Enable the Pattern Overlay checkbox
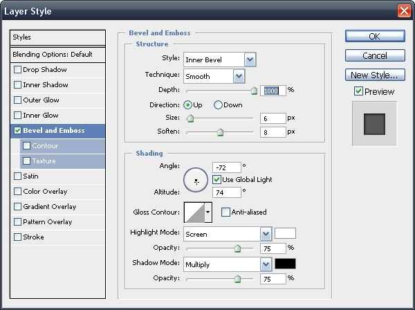 tap(17, 222)
